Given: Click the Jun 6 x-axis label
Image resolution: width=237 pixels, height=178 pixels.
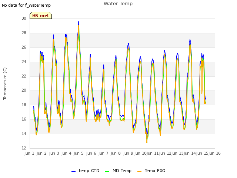Looking at the screenshot, I should pyautogui.click(x=91, y=153).
